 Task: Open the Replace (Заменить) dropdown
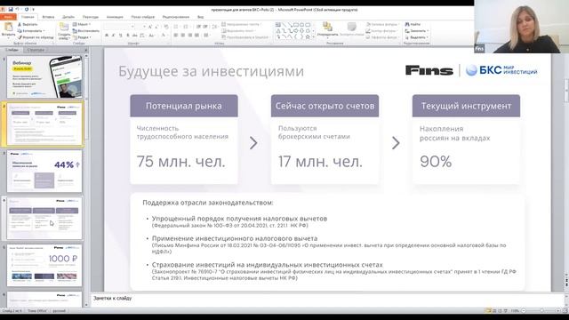click(x=417, y=31)
